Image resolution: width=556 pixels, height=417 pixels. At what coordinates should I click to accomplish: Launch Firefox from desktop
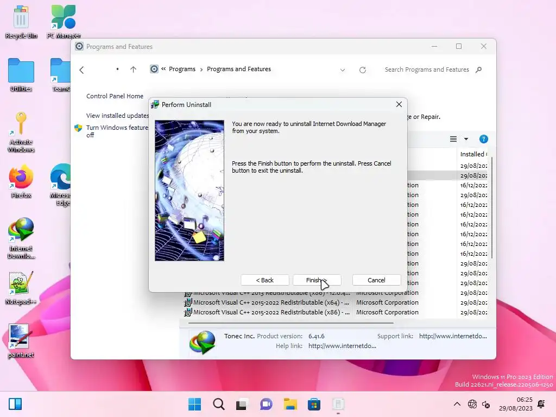pos(21,181)
